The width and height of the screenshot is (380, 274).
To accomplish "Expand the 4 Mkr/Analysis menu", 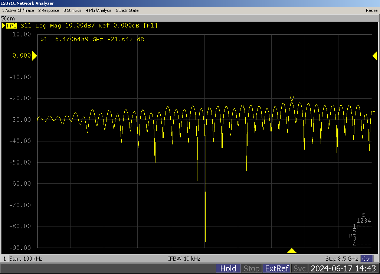I will click(x=98, y=10).
